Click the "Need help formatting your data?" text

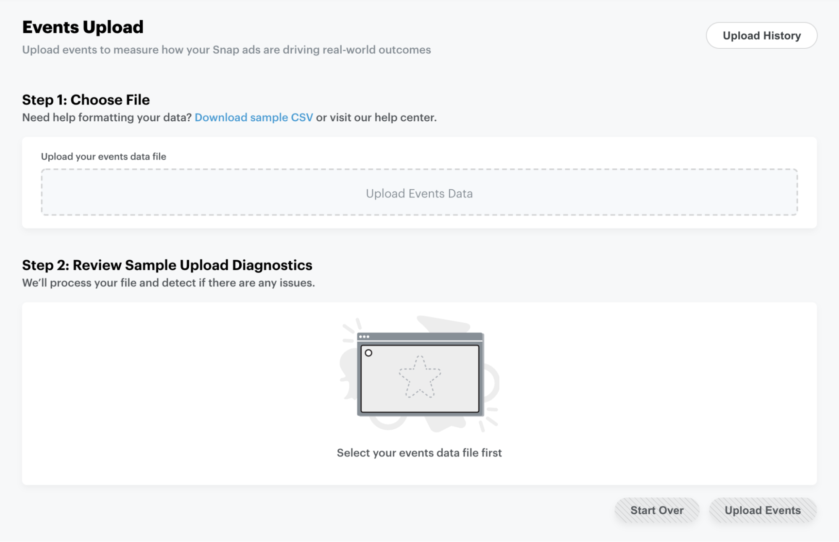click(x=107, y=118)
